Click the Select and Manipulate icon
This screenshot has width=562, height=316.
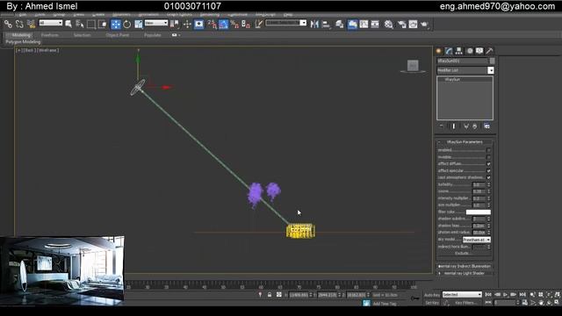click(187, 24)
